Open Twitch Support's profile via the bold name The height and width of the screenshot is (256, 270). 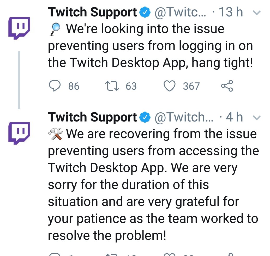[x=92, y=12]
